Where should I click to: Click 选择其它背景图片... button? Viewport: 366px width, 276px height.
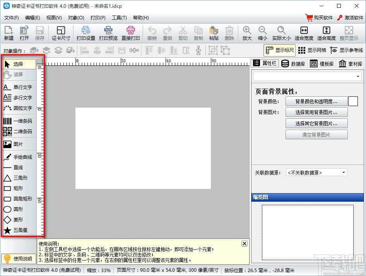pyautogui.click(x=316, y=123)
